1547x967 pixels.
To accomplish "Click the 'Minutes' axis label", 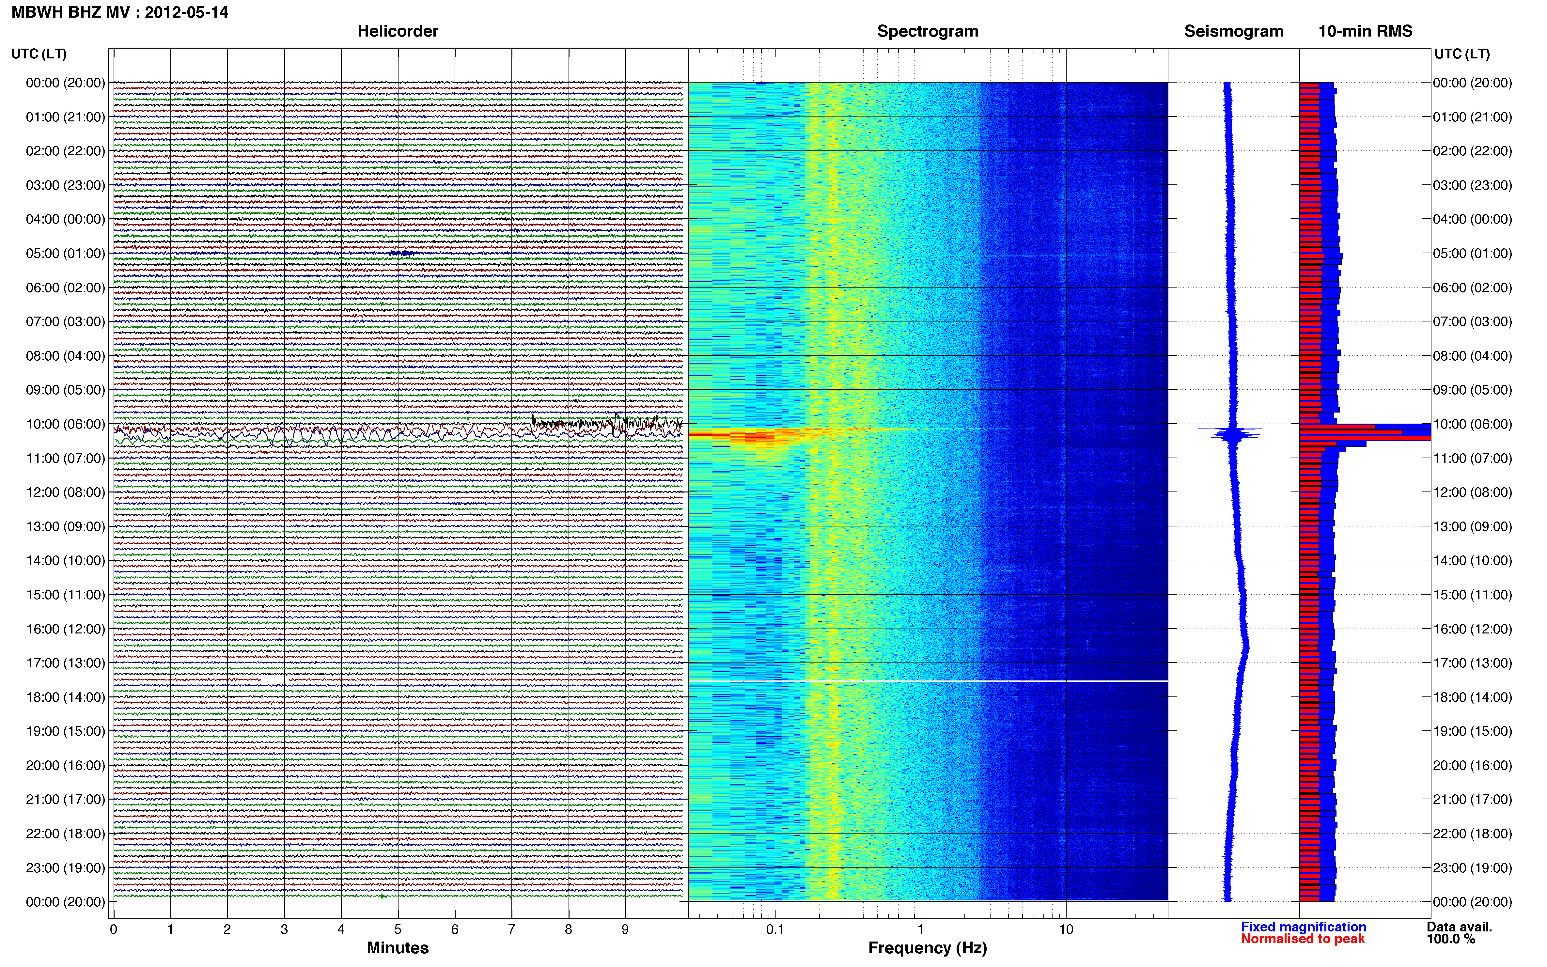I will point(398,948).
